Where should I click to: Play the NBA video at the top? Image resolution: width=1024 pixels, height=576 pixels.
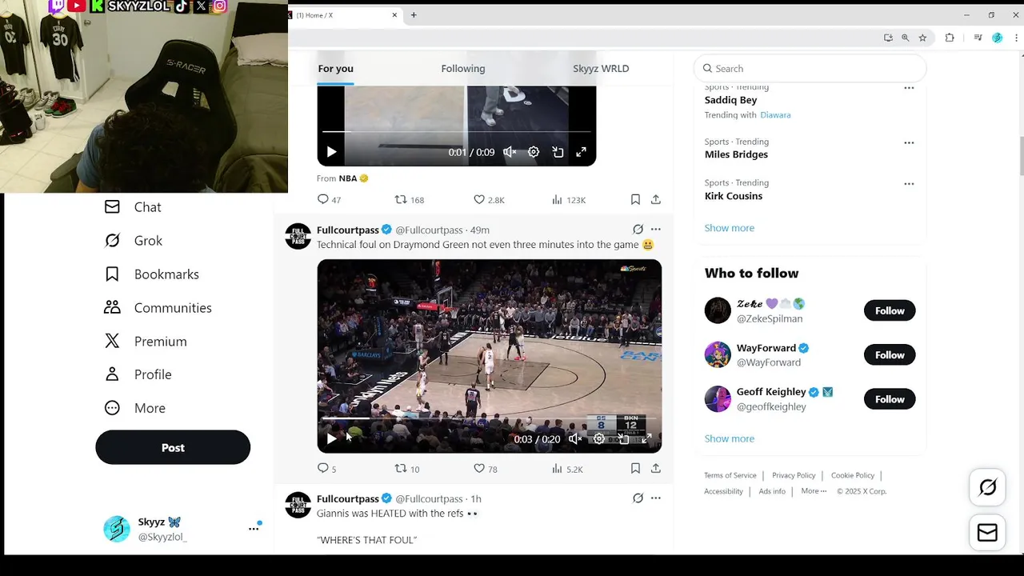pos(331,152)
